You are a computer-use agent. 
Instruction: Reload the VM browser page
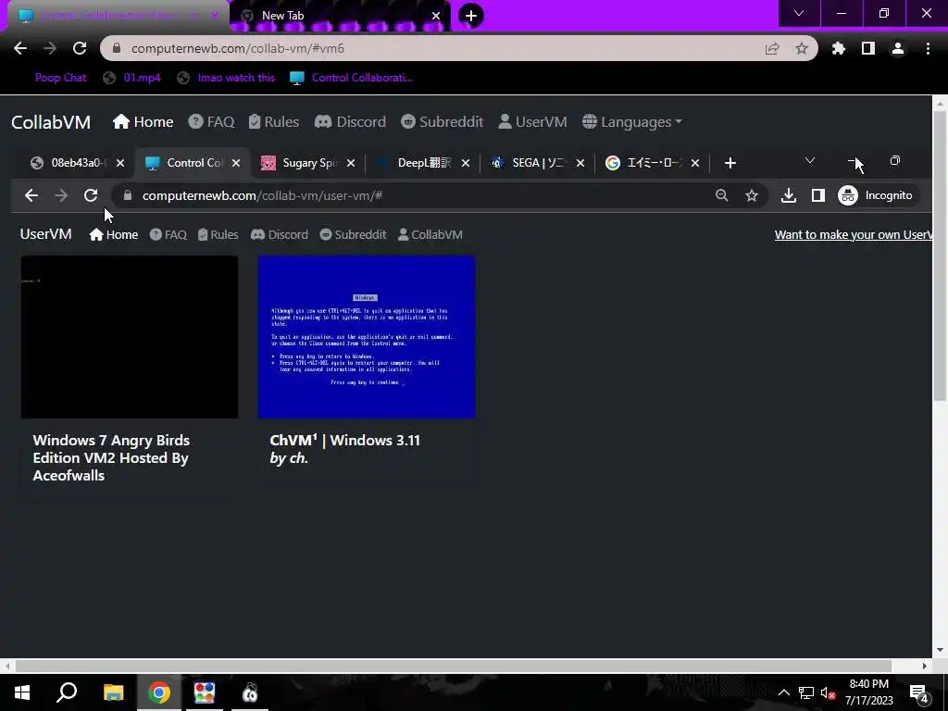pyautogui.click(x=91, y=195)
